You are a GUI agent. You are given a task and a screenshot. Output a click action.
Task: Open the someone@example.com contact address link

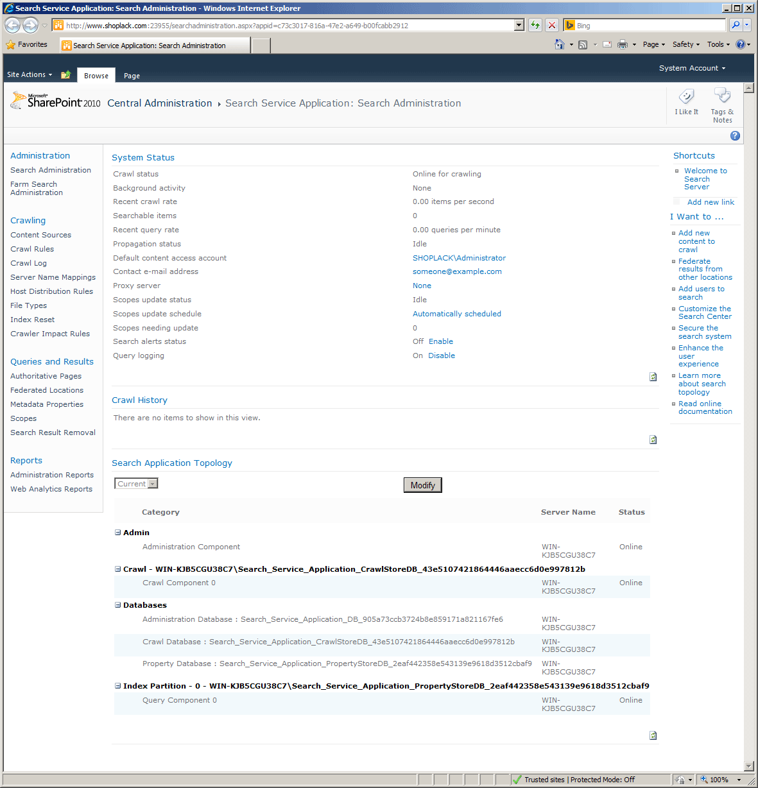457,271
